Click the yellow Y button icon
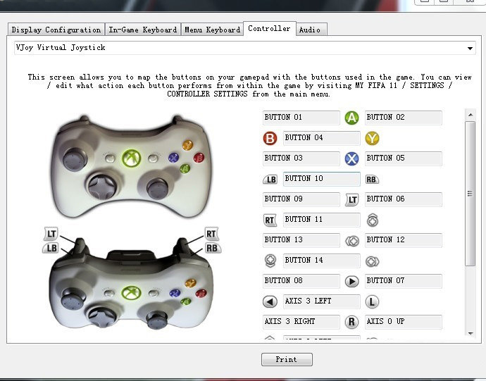The image size is (486, 381). coord(372,138)
